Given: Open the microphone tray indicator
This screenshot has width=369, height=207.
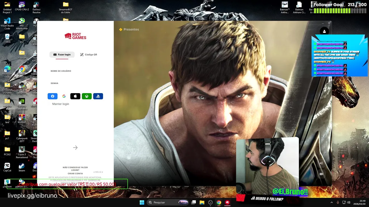Looking at the screenshot, I should pyautogui.click(x=338, y=202).
